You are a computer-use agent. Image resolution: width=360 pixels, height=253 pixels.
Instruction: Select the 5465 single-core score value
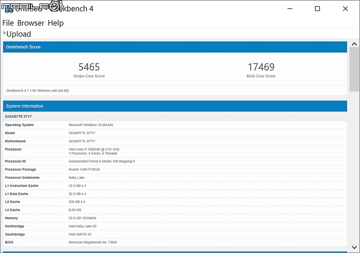pyautogui.click(x=89, y=67)
